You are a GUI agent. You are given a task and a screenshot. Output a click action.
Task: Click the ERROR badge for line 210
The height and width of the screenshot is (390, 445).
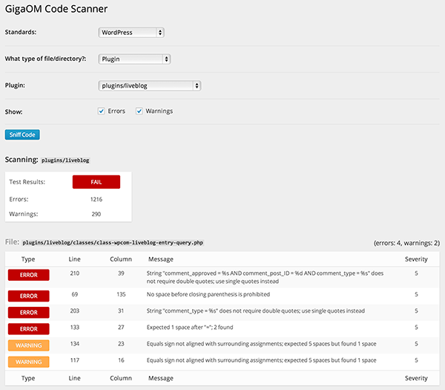(x=29, y=275)
